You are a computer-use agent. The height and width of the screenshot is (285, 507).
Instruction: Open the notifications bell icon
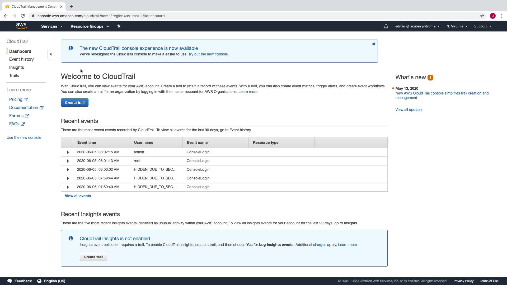(x=386, y=26)
